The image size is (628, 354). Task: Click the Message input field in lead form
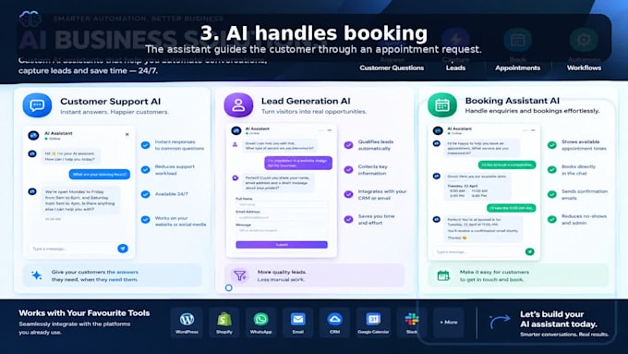[282, 230]
